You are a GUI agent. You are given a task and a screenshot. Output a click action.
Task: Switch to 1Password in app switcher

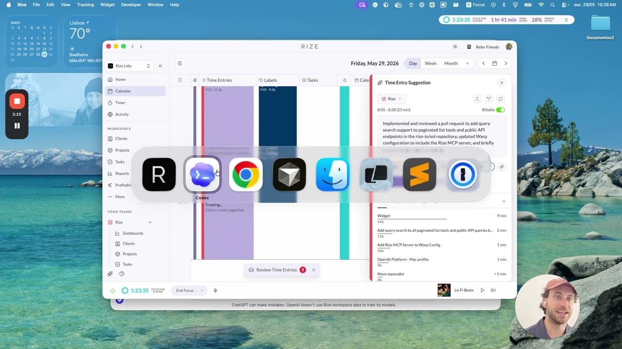[x=463, y=174]
